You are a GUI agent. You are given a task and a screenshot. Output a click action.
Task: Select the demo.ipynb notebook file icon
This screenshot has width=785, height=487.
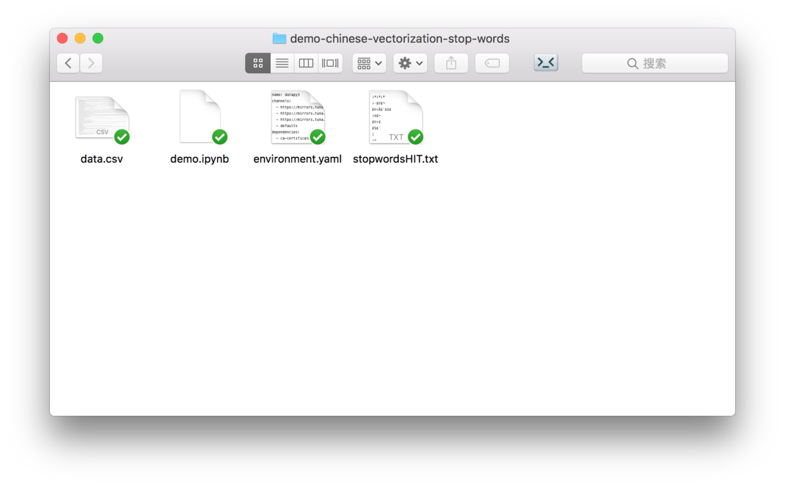(x=200, y=118)
